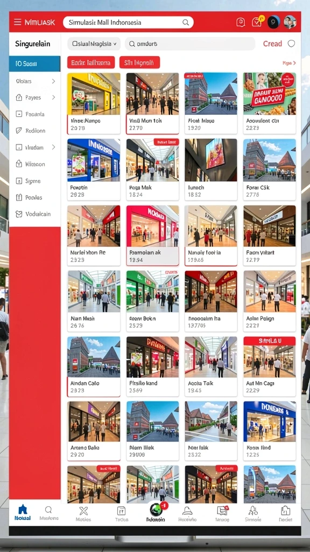The height and width of the screenshot is (552, 310).
Task: Open the Pega Mak card
Action: pyautogui.click(x=152, y=170)
